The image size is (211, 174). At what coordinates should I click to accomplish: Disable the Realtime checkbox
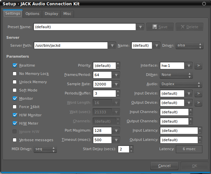[x=15, y=66]
